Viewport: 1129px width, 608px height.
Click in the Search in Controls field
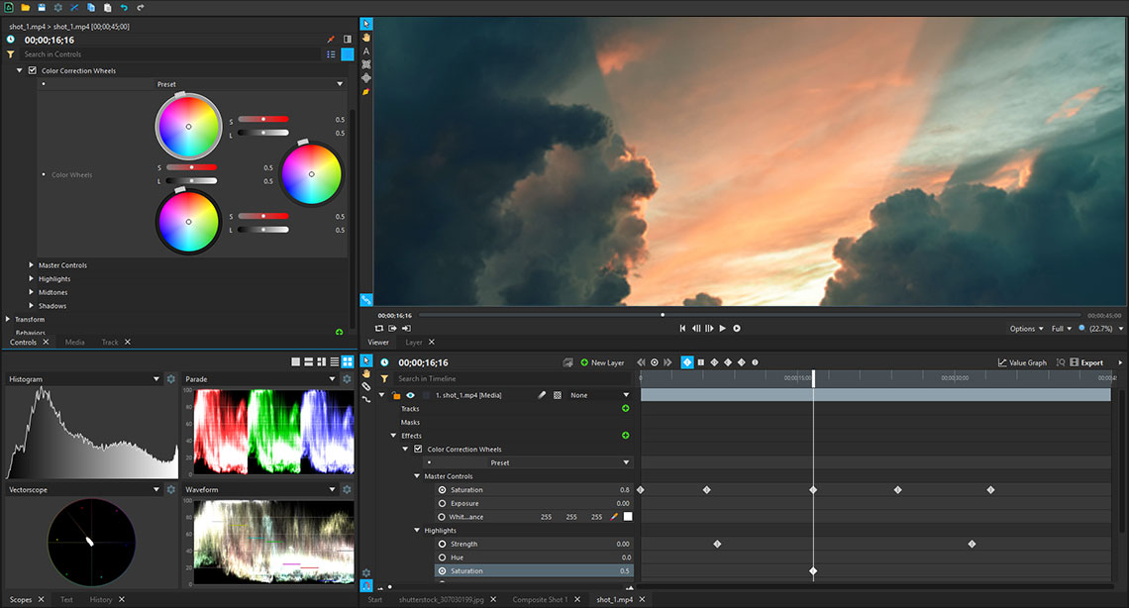(x=170, y=53)
